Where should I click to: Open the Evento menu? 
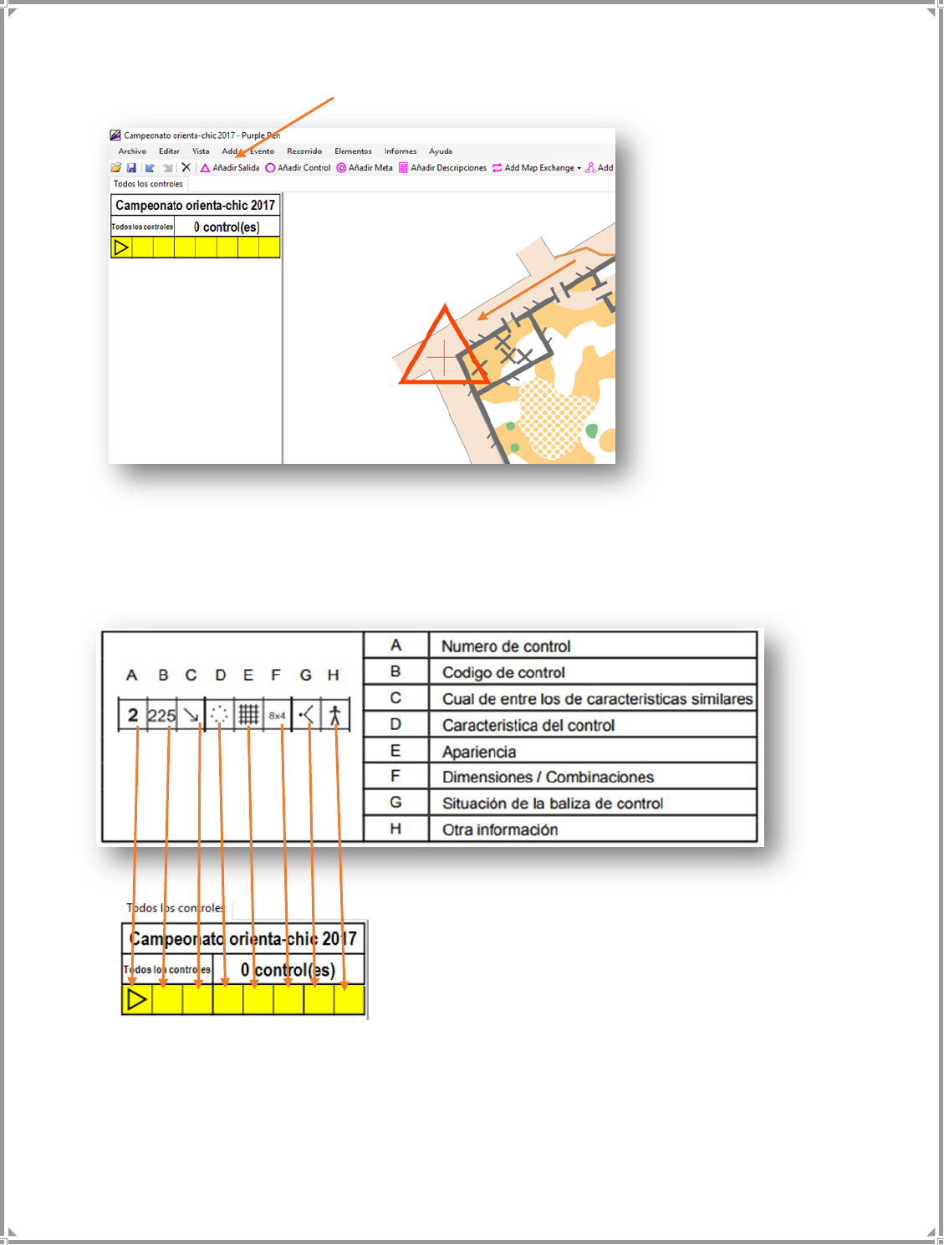262,151
